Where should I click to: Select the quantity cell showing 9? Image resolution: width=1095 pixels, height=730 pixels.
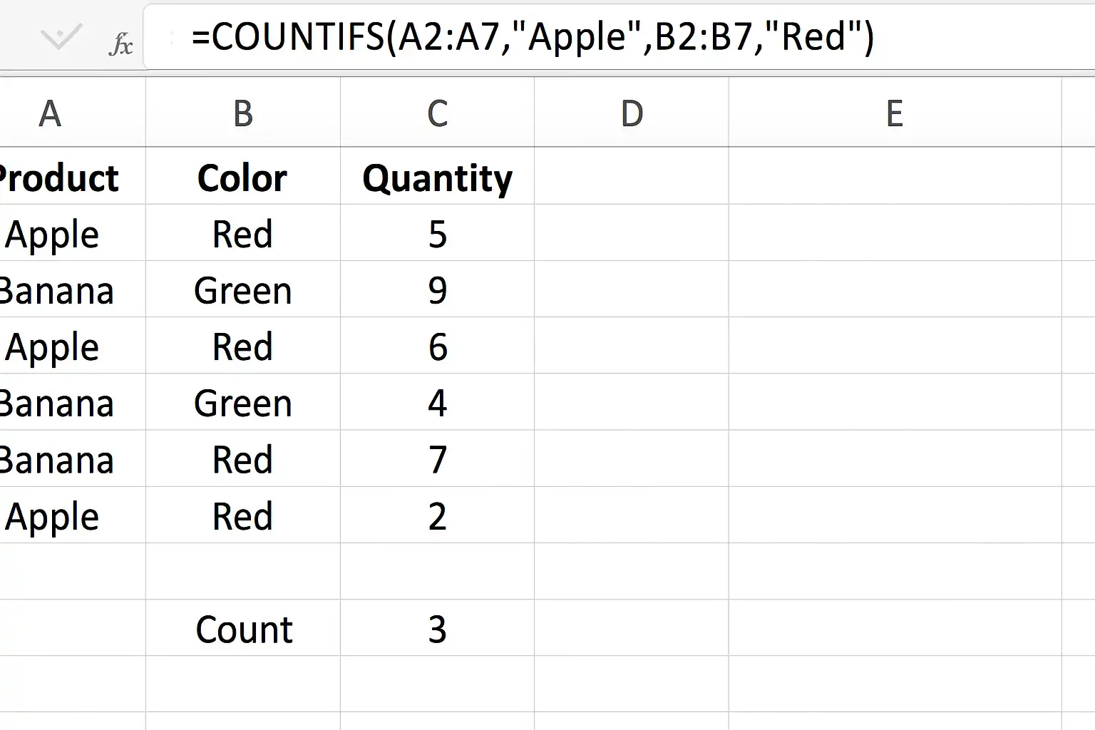[x=437, y=289]
